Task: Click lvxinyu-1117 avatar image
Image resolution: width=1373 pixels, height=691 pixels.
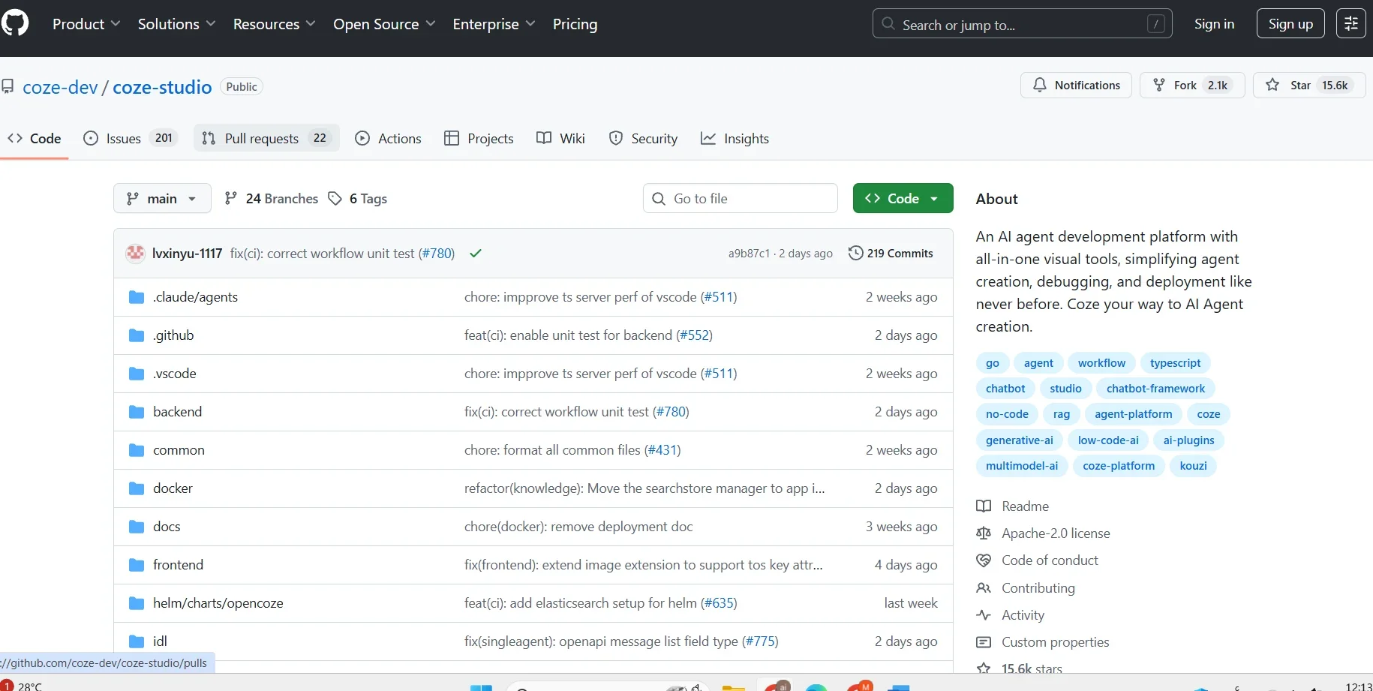Action: point(135,254)
